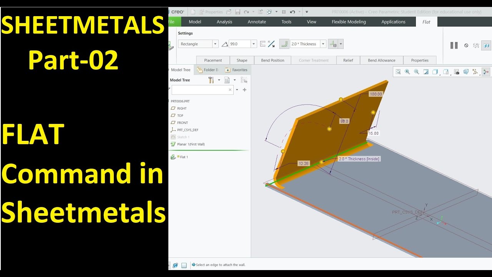The height and width of the screenshot is (277, 492).
Task: Open the Shape panel
Action: point(242,60)
